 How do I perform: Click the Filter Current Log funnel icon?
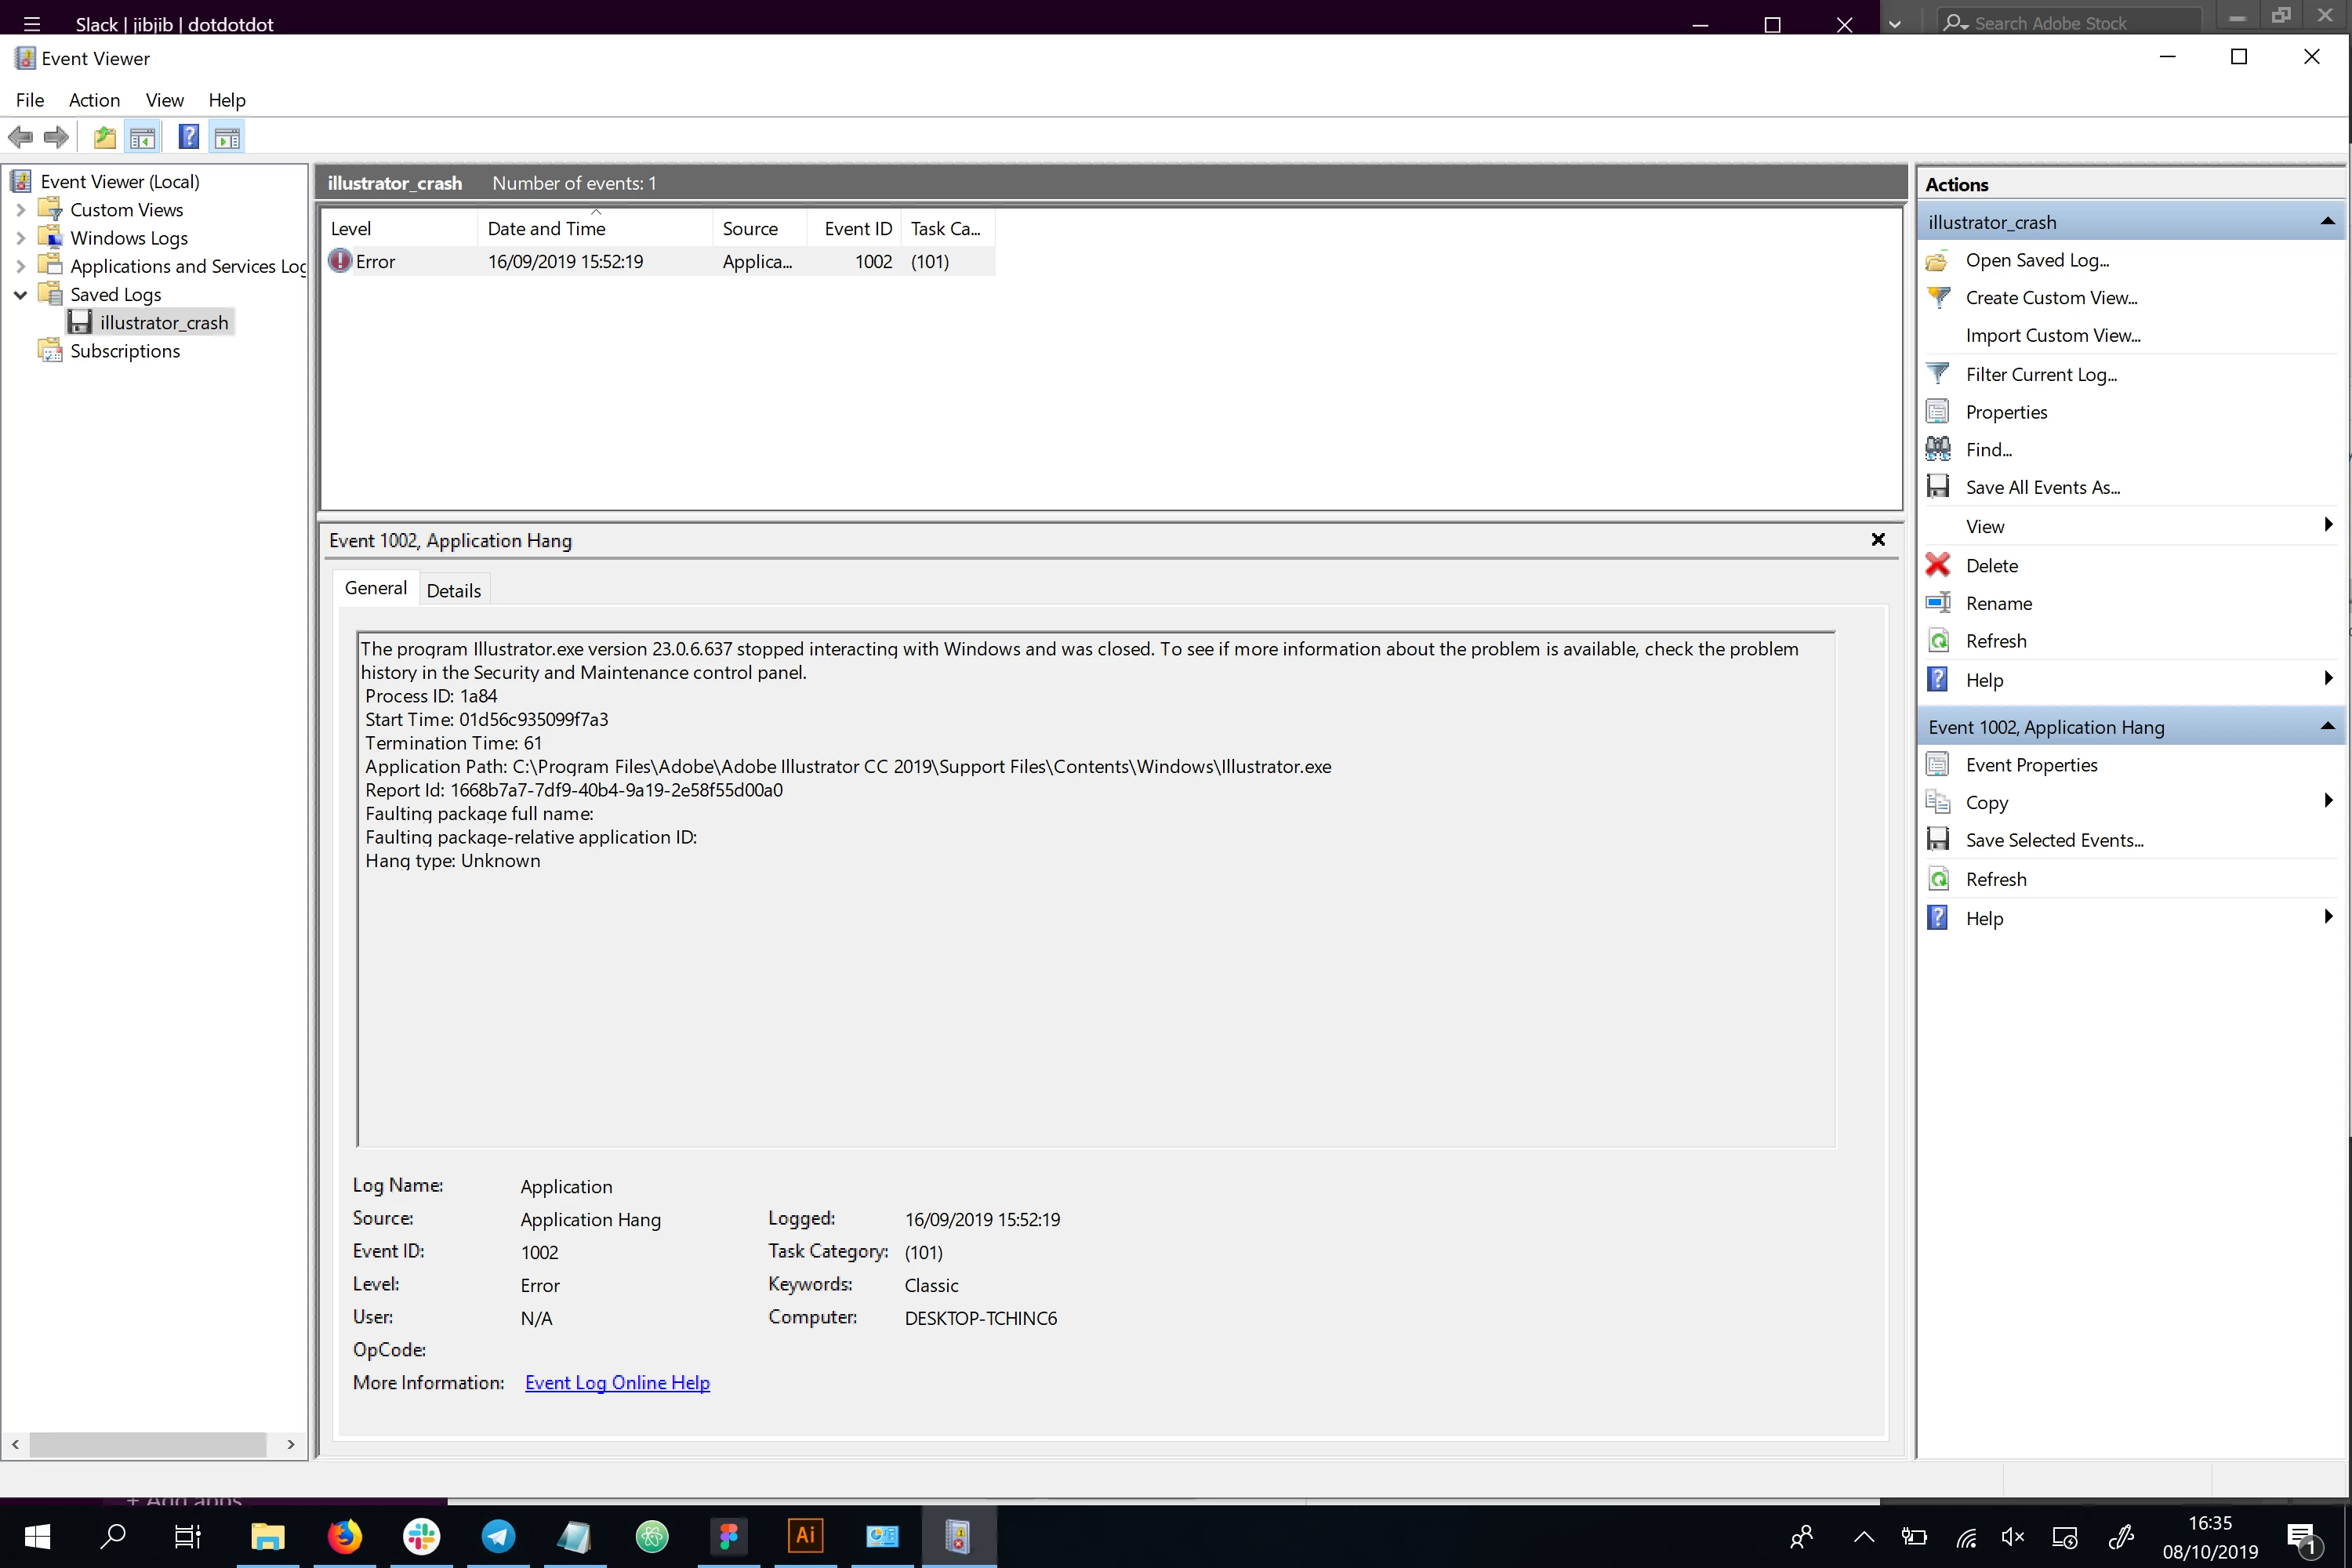tap(1938, 374)
